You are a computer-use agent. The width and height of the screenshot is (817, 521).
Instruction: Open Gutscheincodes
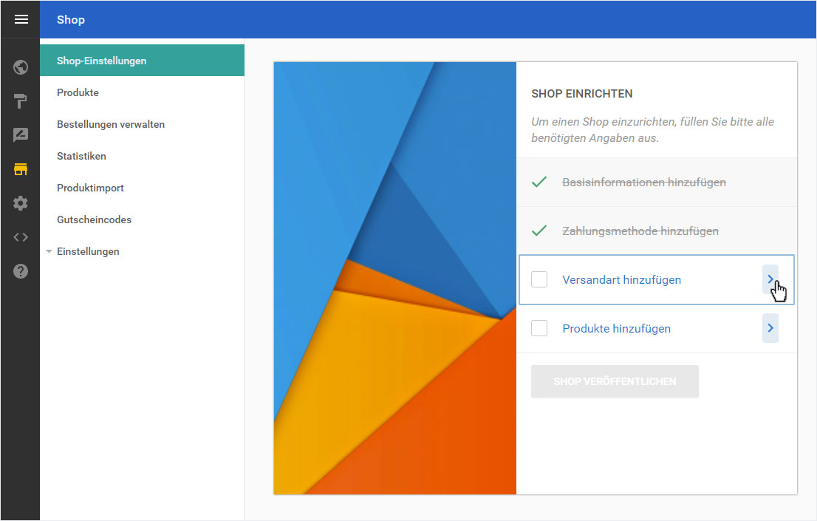tap(94, 219)
